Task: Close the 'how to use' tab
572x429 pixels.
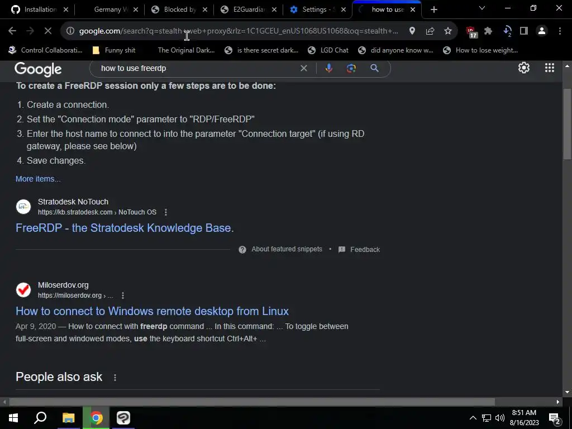Action: point(413,9)
